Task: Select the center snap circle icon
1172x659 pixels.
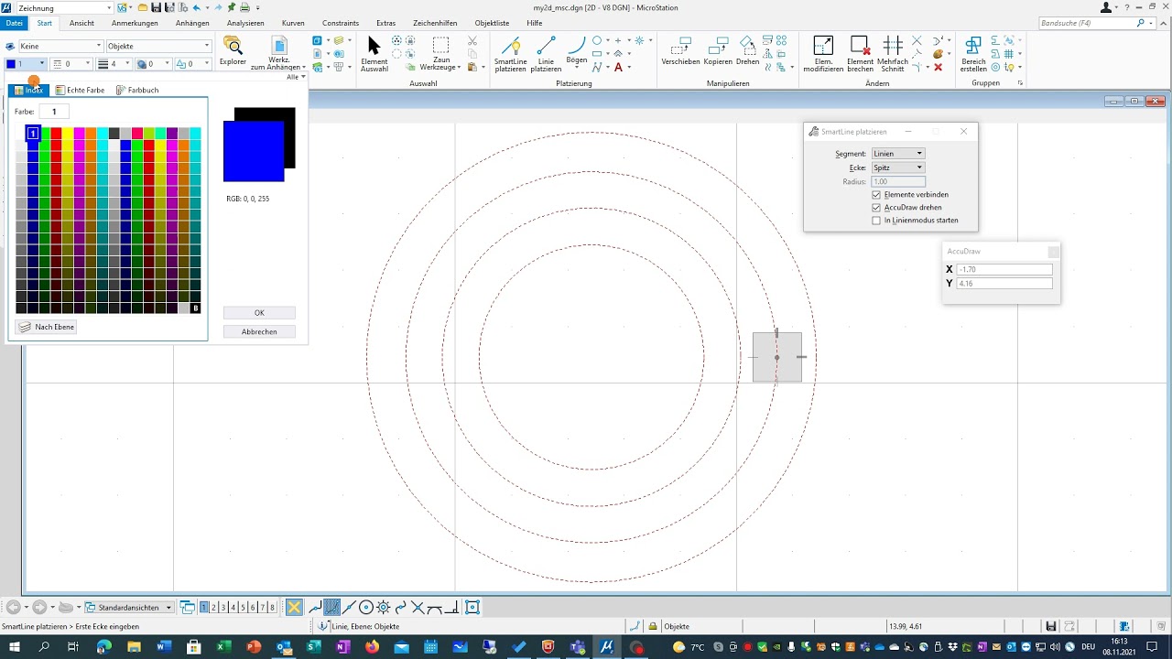Action: coord(366,607)
